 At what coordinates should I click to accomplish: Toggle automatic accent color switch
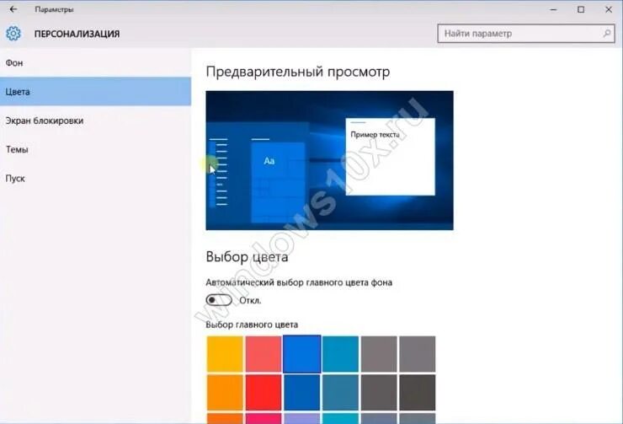click(219, 300)
